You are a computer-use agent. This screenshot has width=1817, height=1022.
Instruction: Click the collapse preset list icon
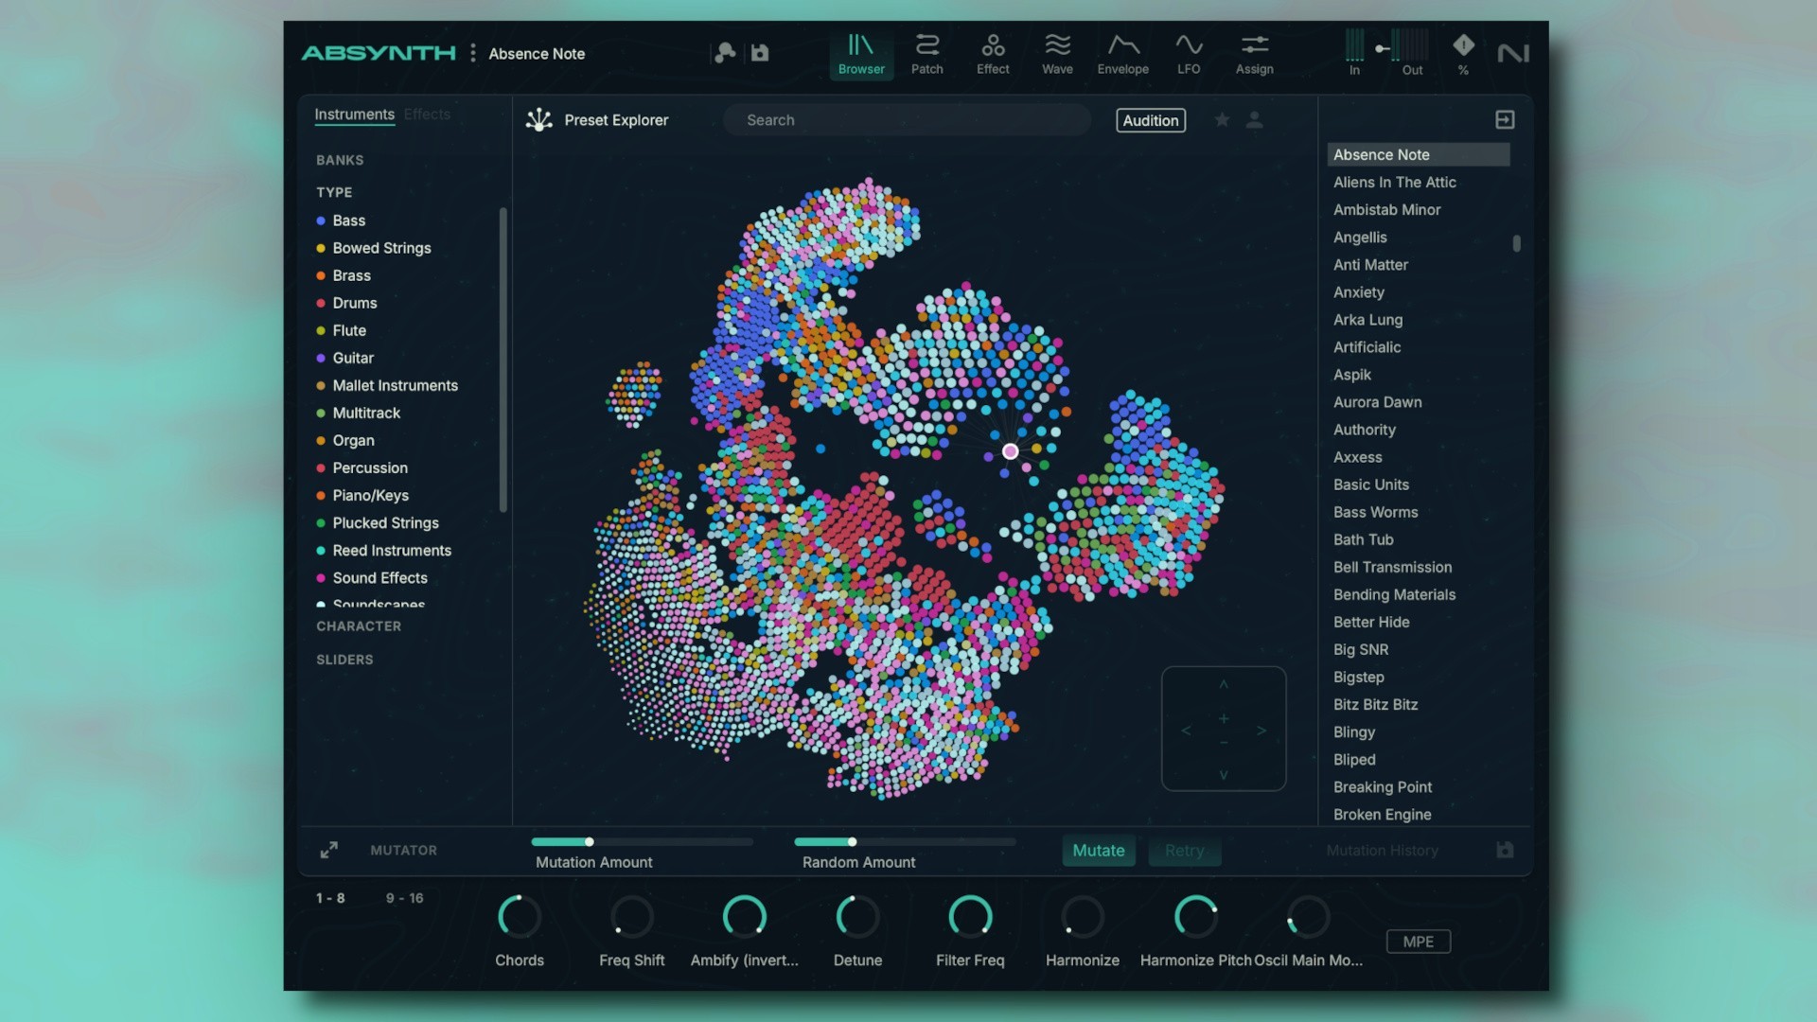coord(1505,119)
